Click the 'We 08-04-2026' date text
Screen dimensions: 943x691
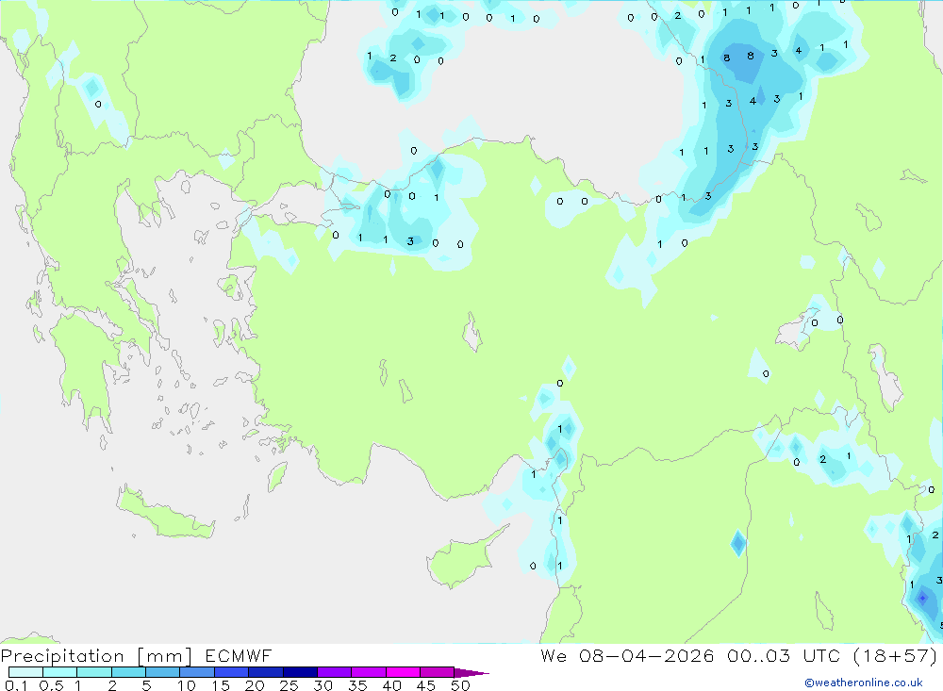click(627, 655)
